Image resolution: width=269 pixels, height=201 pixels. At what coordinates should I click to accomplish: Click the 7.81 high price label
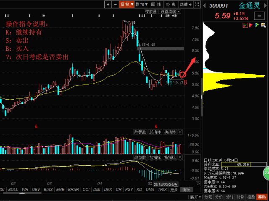pos(132,22)
